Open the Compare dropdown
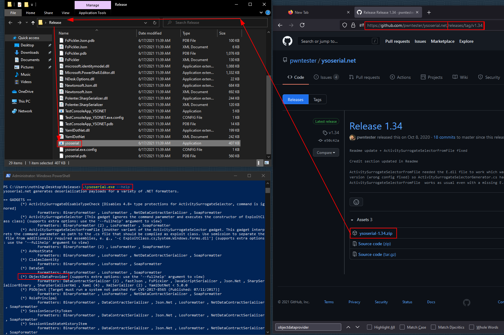 click(x=326, y=152)
